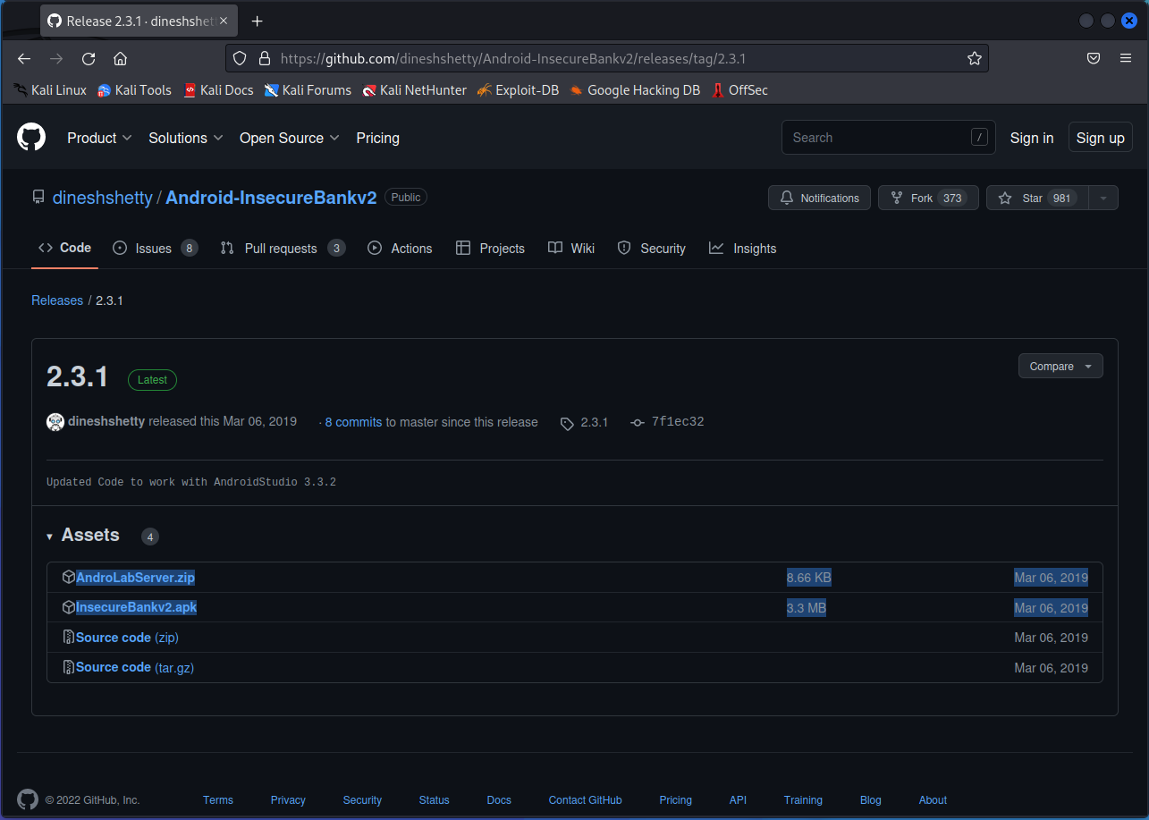Focus the GitHub Search field
This screenshot has height=820, width=1149.
[x=889, y=138]
